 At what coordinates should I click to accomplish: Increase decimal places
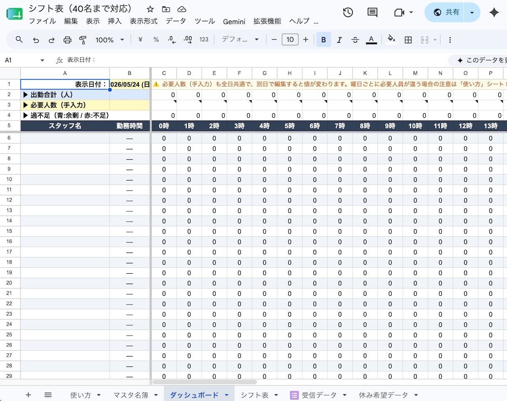[x=188, y=40]
